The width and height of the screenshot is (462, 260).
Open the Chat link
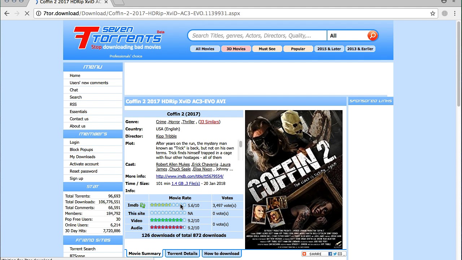pos(74,90)
